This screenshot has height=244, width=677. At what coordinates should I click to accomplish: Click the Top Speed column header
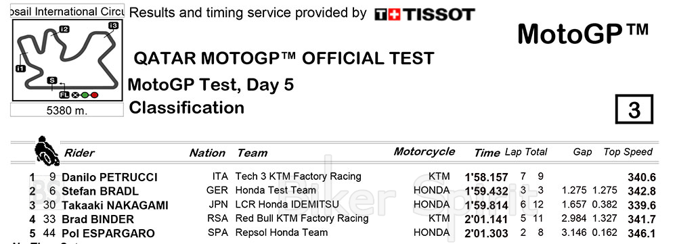[628, 152]
